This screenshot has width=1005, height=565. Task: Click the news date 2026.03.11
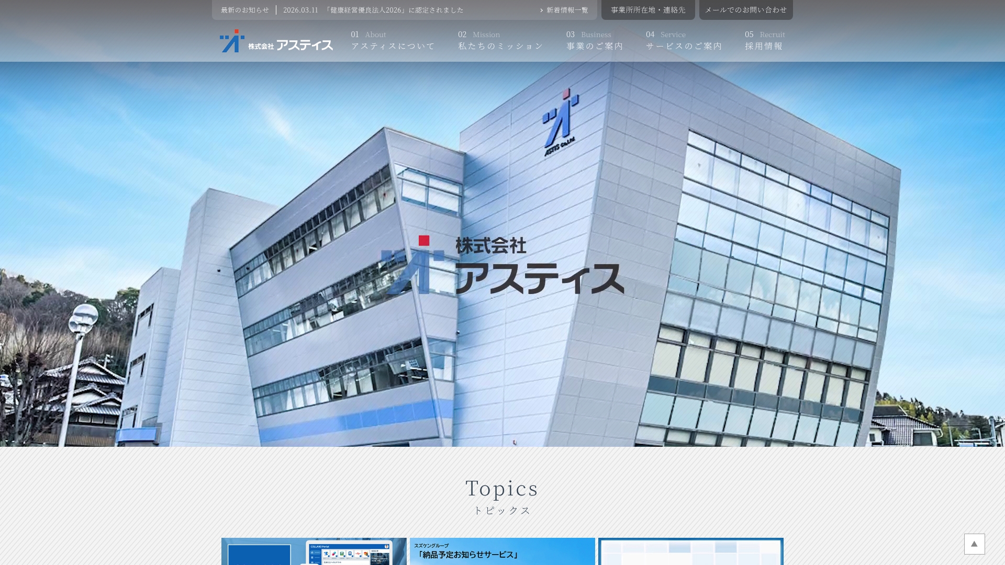click(x=300, y=10)
